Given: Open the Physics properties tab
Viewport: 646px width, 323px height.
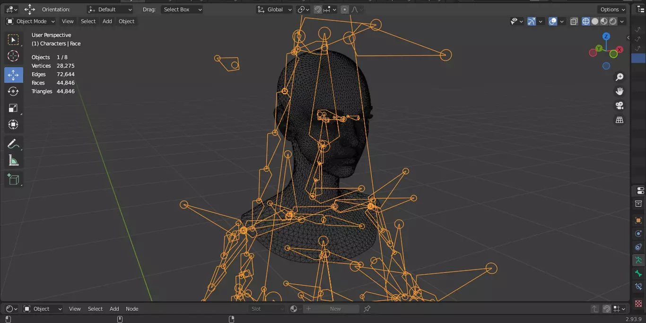Looking at the screenshot, I should 638,234.
